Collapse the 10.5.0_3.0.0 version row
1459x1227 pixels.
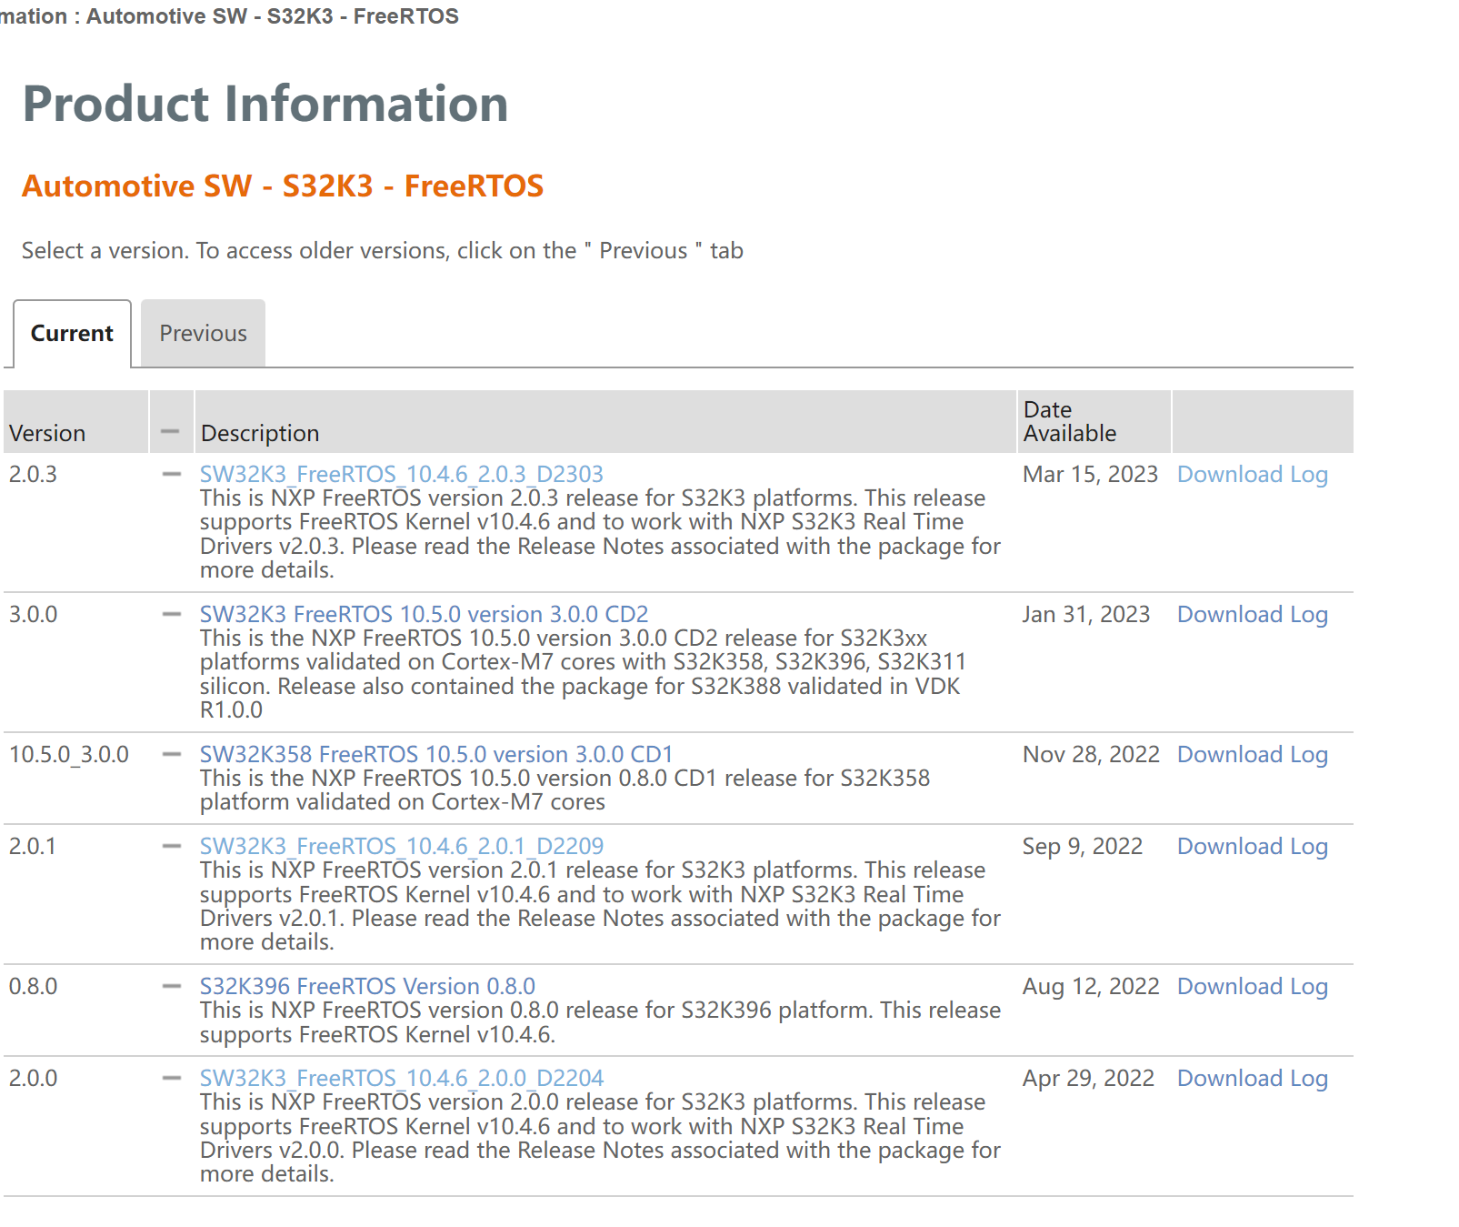[x=171, y=754]
